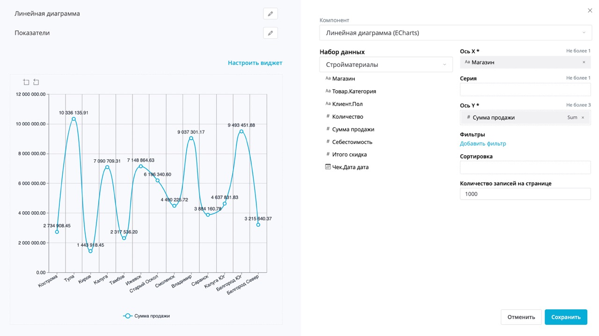Click the Саранск data point at 3 884 160.78

tap(208, 214)
